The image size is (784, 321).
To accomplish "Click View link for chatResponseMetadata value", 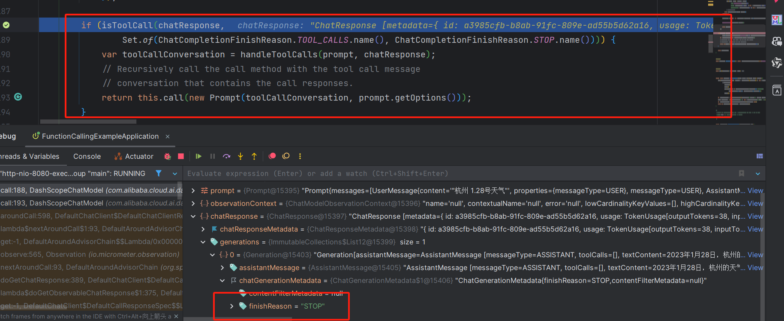I will click(755, 229).
